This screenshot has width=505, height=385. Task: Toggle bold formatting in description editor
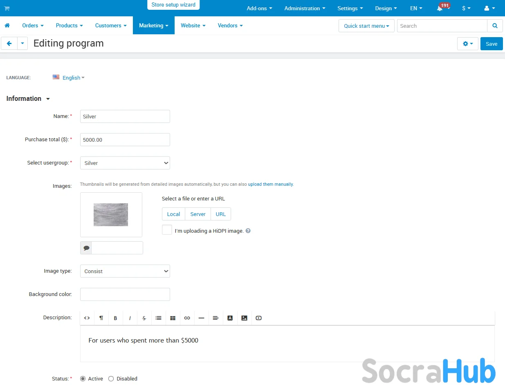click(115, 318)
